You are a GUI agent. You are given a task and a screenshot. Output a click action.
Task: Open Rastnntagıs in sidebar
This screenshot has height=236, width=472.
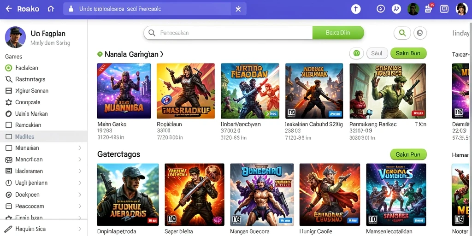coord(44,79)
